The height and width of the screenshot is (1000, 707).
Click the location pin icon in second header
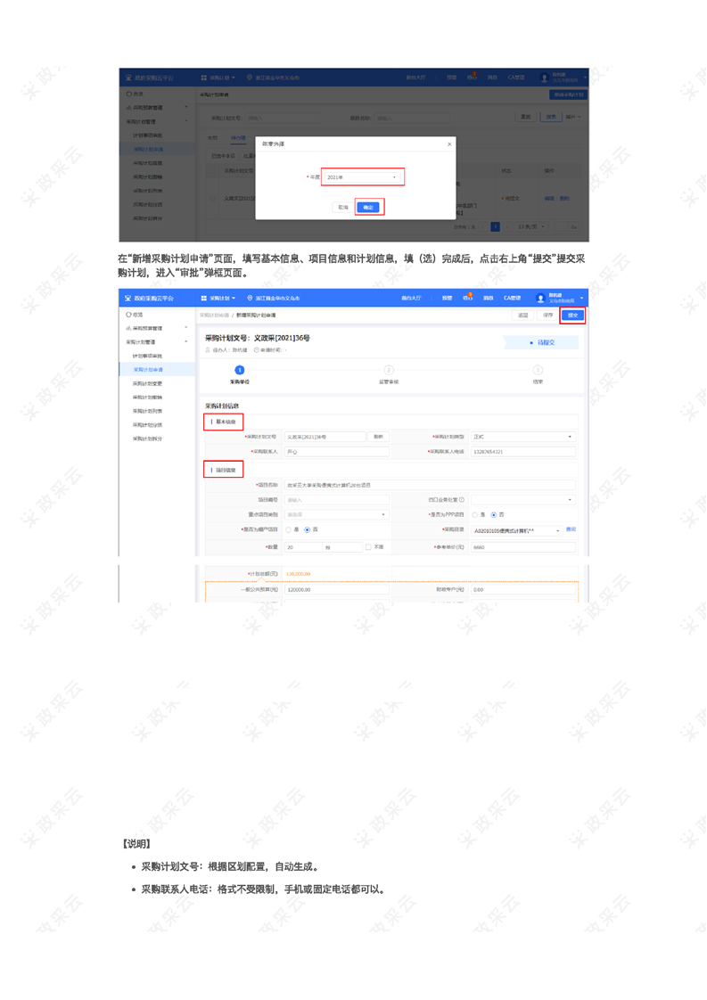point(251,298)
